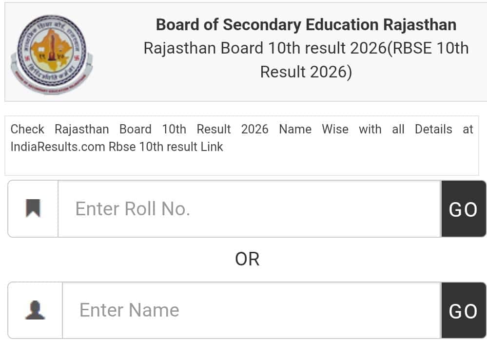The height and width of the screenshot is (357, 487).
Task: Select the Rajasthan Board 10th result 2026 heading
Action: 305,48
